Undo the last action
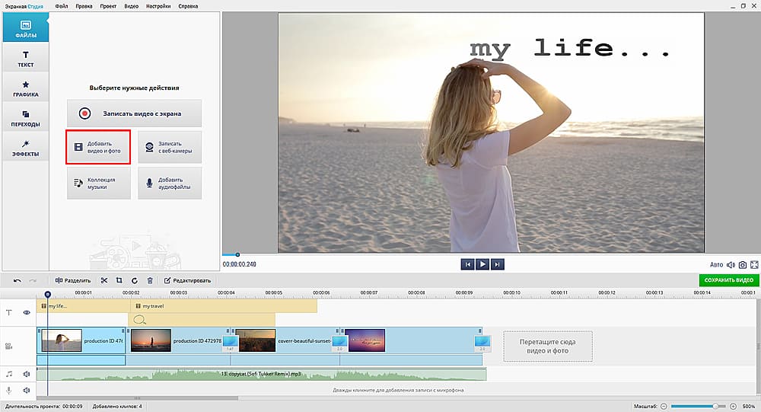The width and height of the screenshot is (761, 412). tap(17, 280)
